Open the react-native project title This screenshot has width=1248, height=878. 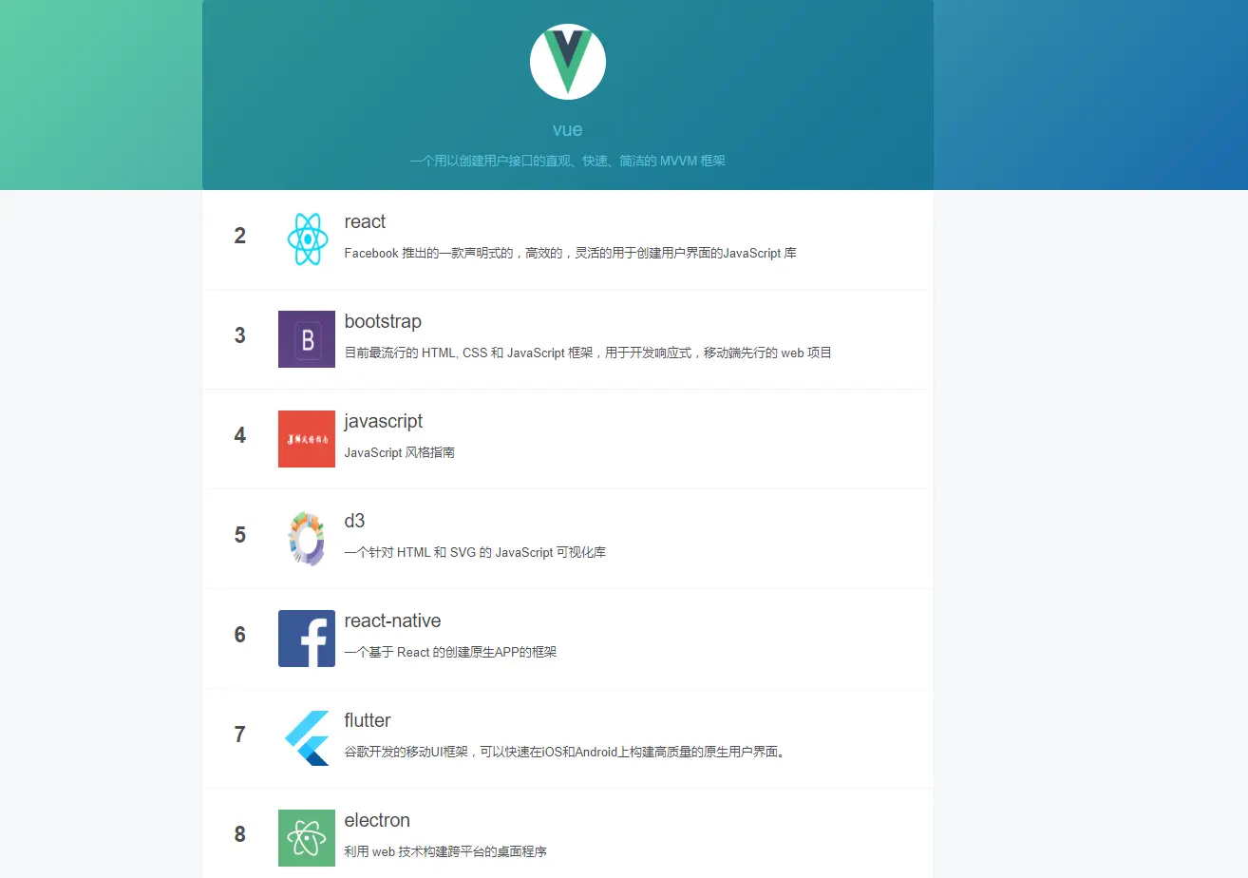[393, 620]
